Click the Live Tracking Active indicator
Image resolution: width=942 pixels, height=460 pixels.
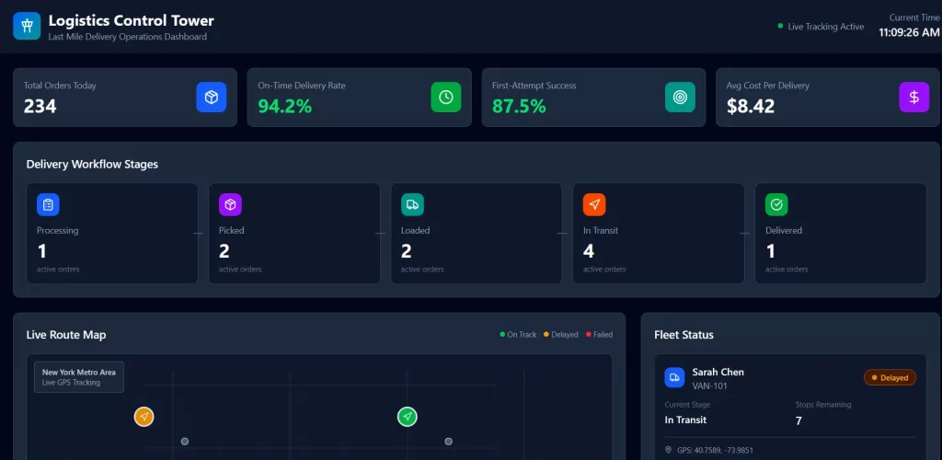click(x=821, y=27)
